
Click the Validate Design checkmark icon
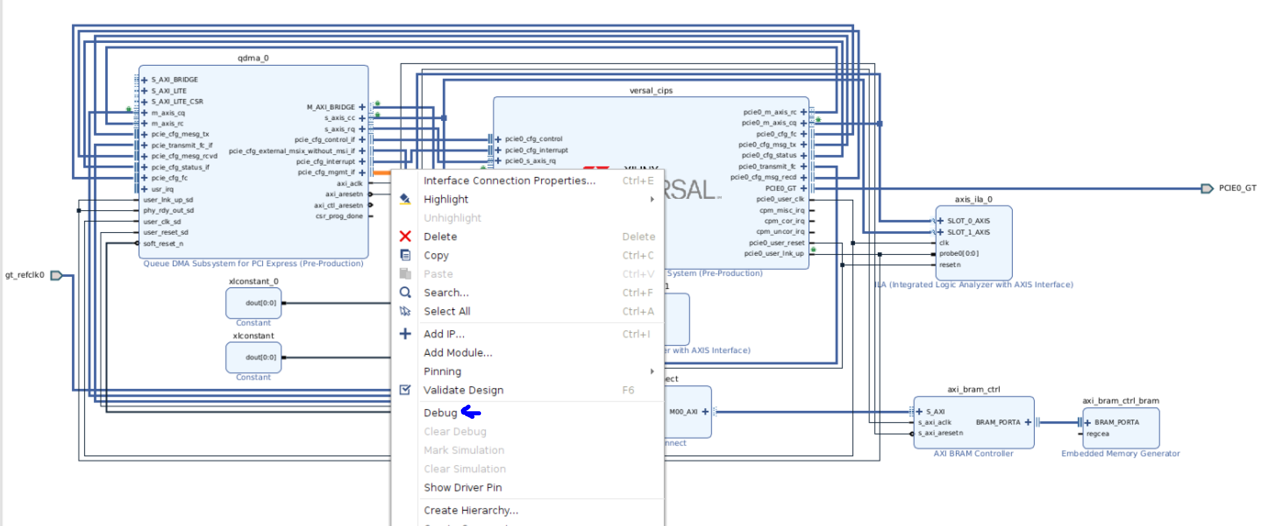point(405,390)
